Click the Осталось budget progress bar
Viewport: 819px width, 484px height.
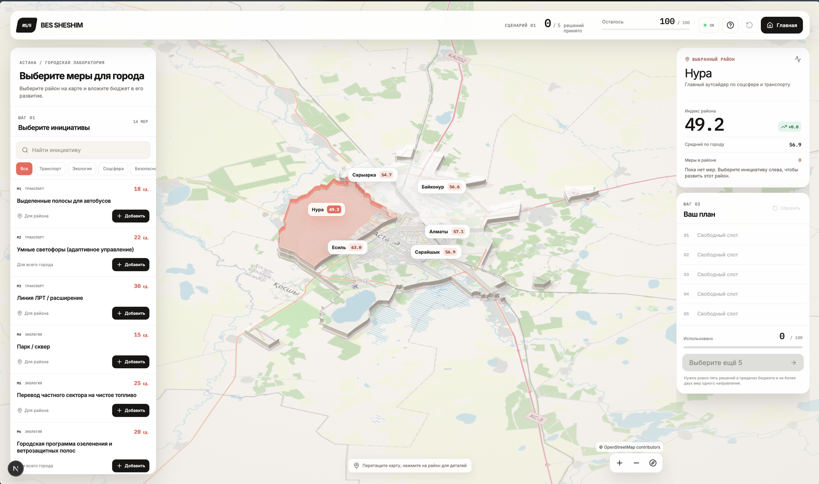(x=646, y=29)
